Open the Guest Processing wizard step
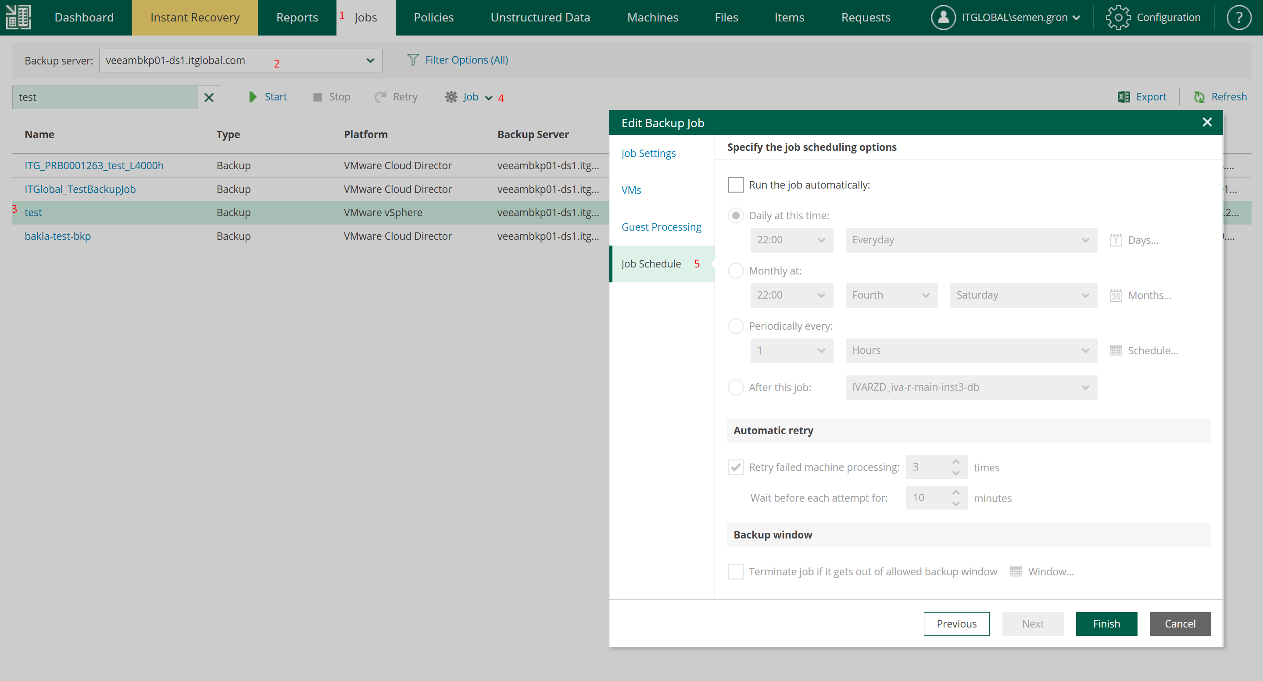Image resolution: width=1263 pixels, height=681 pixels. 661,227
